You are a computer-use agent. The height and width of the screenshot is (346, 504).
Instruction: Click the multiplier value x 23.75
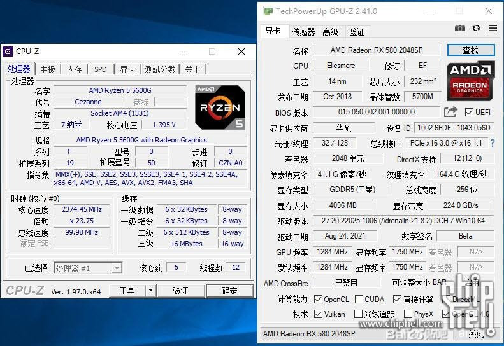tap(82, 221)
